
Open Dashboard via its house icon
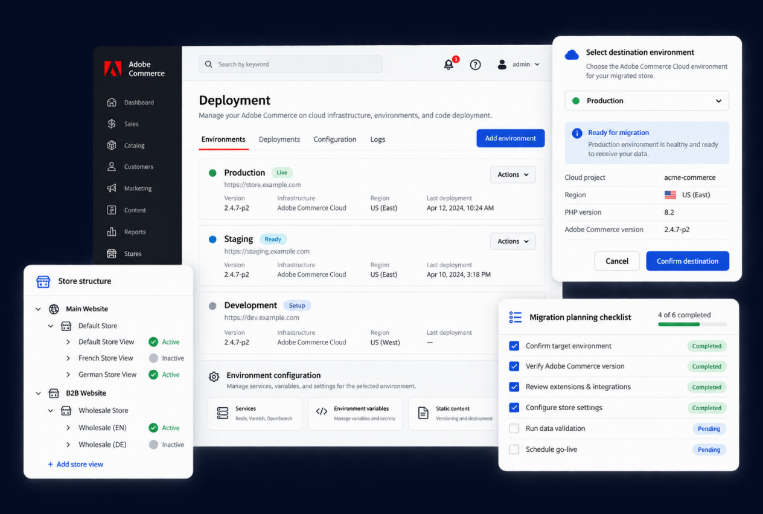tap(112, 103)
